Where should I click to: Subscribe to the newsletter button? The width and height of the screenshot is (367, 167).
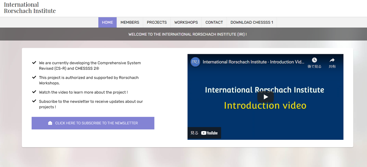(93, 123)
